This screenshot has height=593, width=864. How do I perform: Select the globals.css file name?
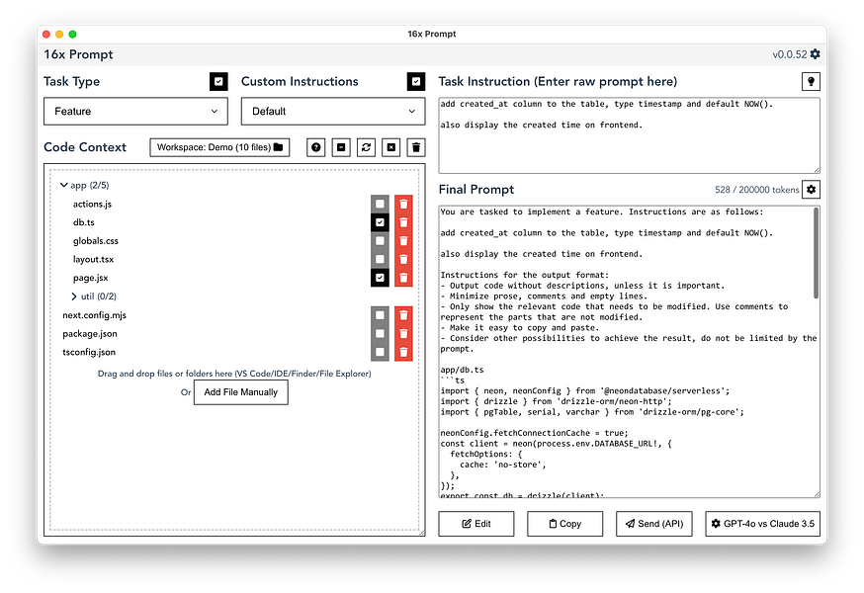(95, 241)
